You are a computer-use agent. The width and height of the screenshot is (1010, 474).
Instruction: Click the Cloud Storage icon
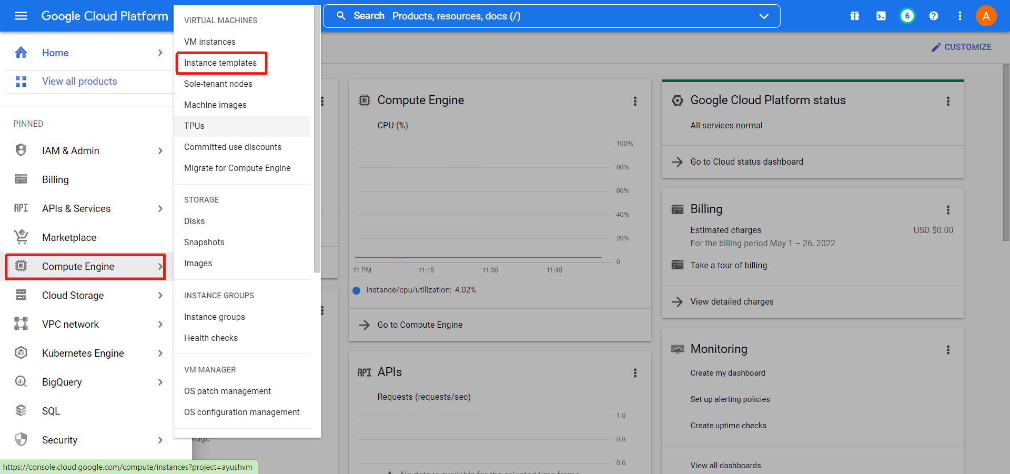point(21,295)
